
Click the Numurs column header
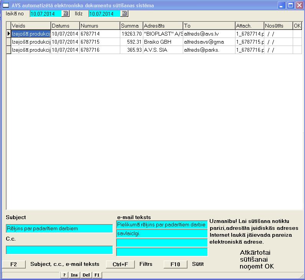pyautogui.click(x=100, y=26)
